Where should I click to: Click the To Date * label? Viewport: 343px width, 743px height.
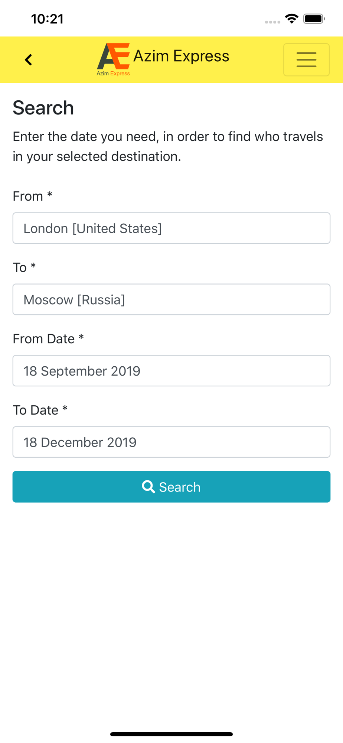click(40, 410)
